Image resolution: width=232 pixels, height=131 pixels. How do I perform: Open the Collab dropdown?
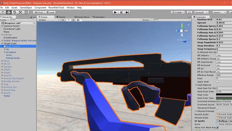point(178,12)
